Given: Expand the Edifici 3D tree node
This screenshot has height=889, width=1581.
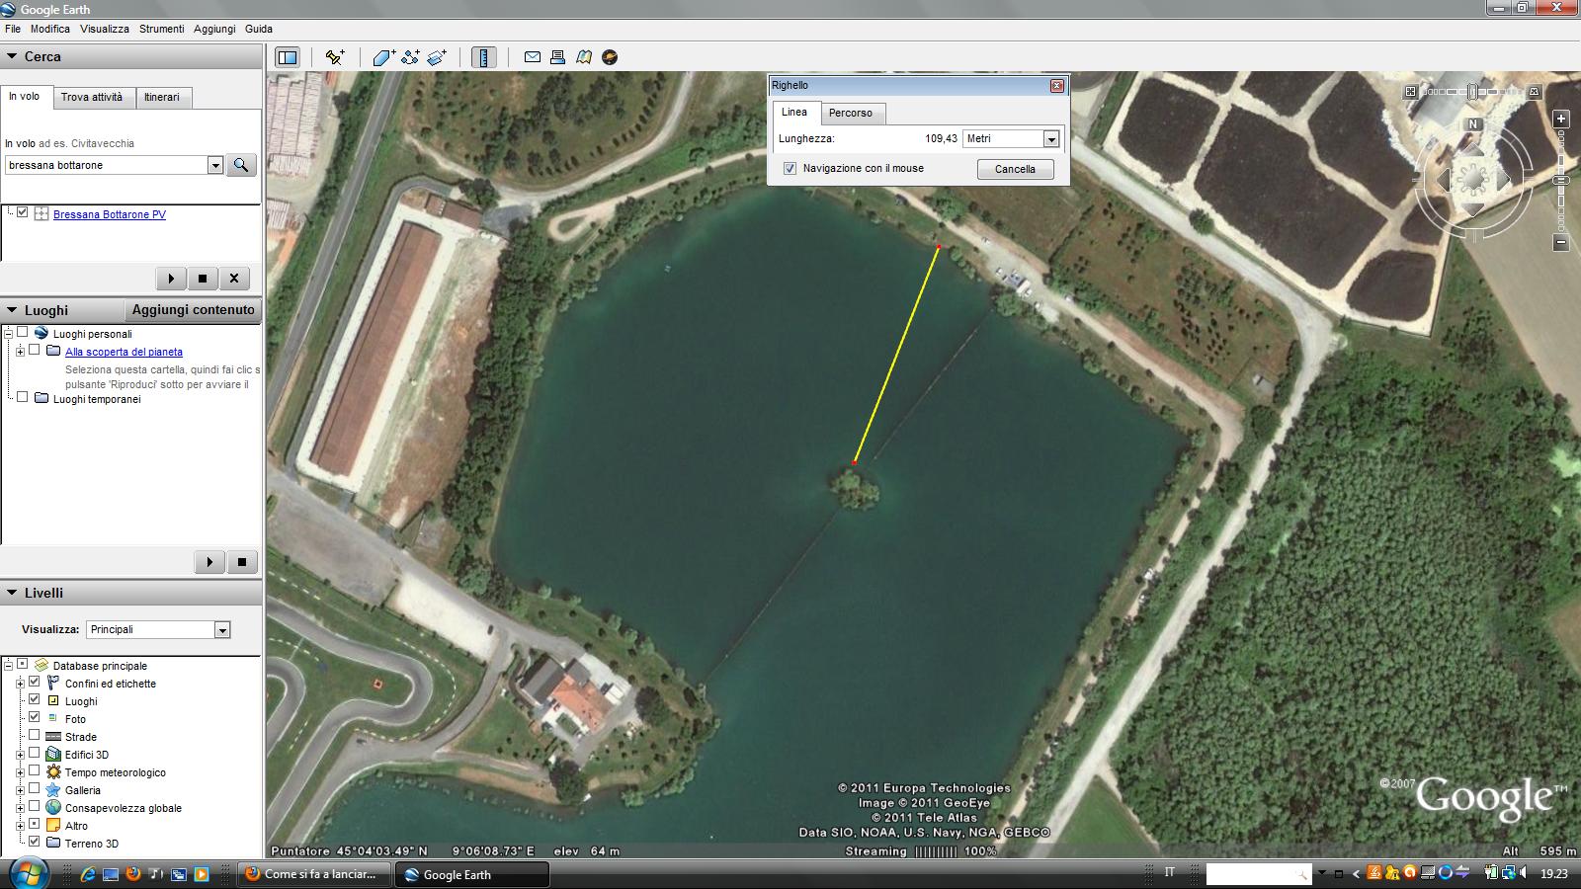Looking at the screenshot, I should tap(20, 755).
